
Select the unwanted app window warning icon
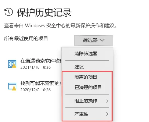click(12, 86)
